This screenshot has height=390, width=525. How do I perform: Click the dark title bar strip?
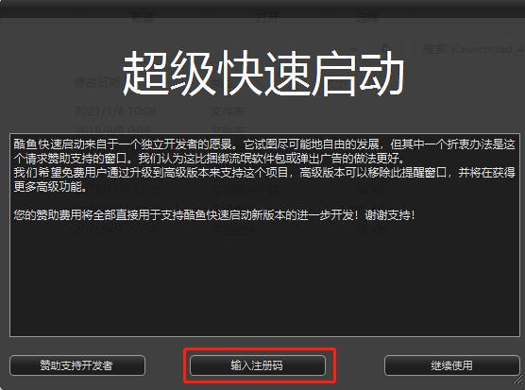pyautogui.click(x=262, y=8)
